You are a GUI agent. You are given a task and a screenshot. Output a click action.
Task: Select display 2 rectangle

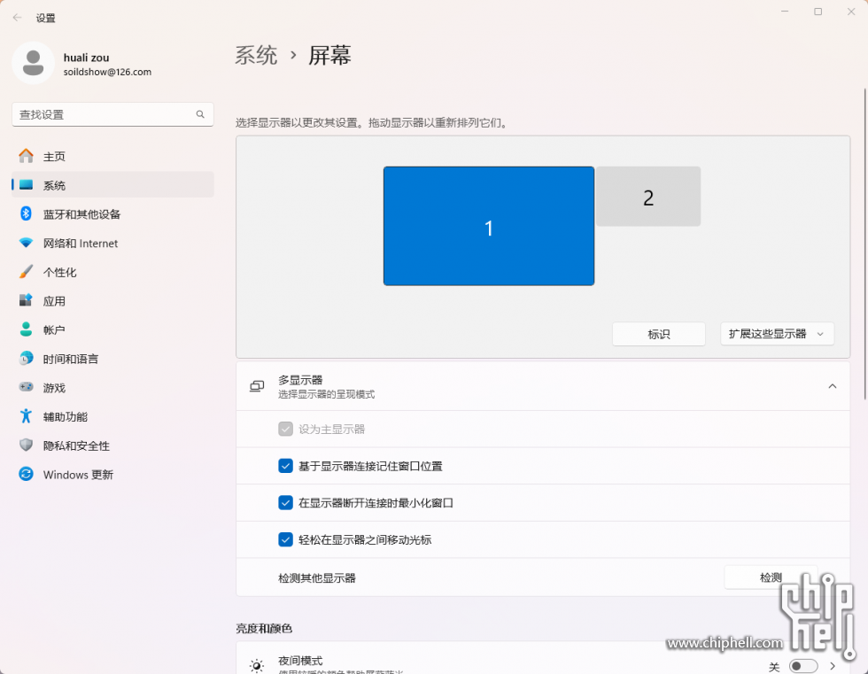[648, 197]
